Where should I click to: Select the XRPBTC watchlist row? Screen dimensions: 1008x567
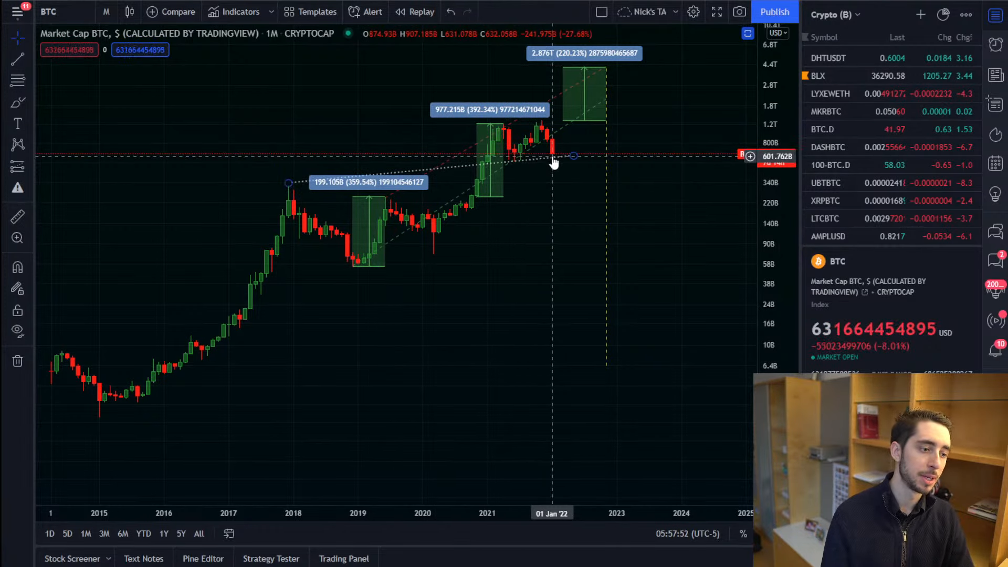pos(891,201)
